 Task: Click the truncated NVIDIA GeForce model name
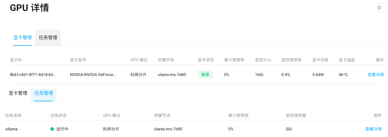pyautogui.click(x=93, y=75)
